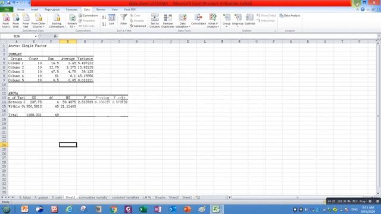Open OneNote from the taskbar
Image resolution: width=381 pixels, height=214 pixels.
(x=158, y=209)
